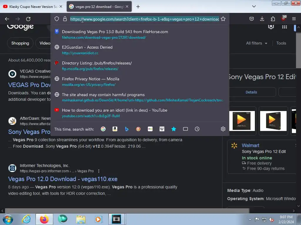Select the Videos filter chip
Viewport: 301px width, 225px height.
pyautogui.click(x=44, y=43)
